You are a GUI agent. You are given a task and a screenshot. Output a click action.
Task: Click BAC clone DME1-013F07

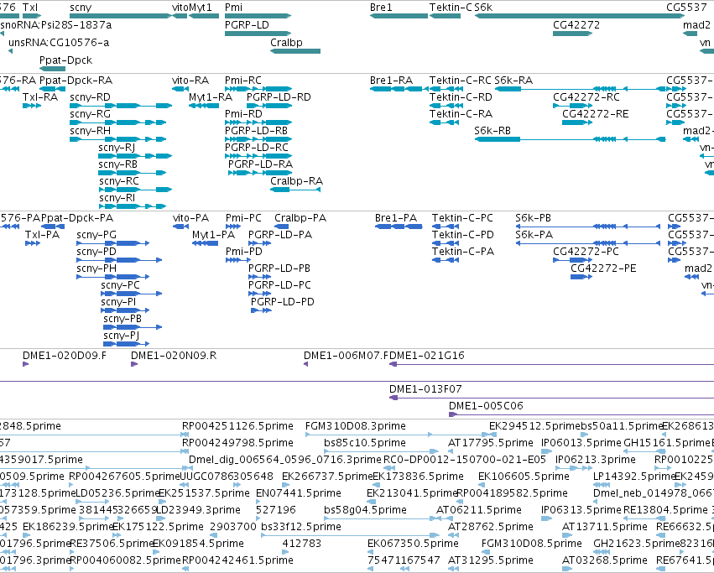point(551,398)
